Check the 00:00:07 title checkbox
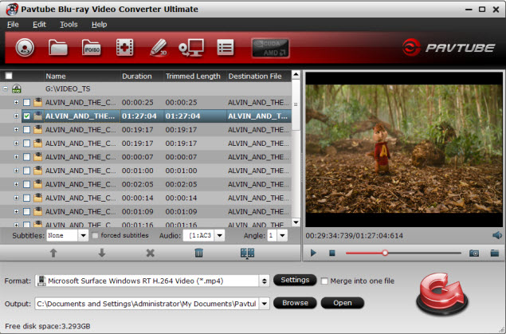This screenshot has height=334, width=506. pos(27,157)
